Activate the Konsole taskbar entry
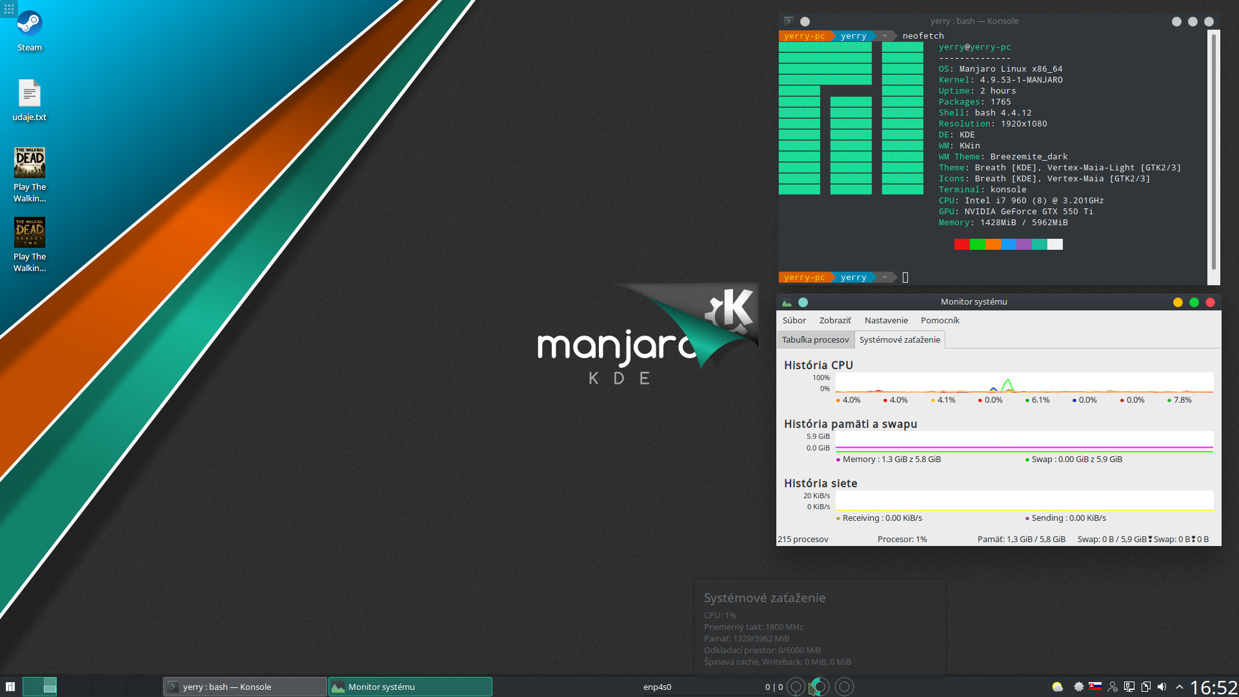This screenshot has height=697, width=1239. (245, 687)
